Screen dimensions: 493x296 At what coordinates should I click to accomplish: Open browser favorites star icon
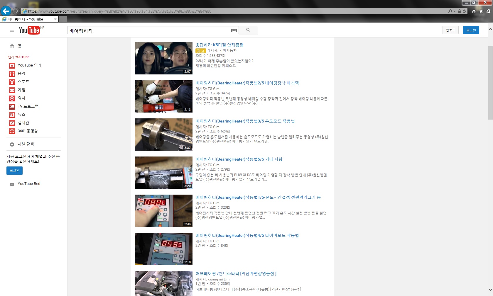point(481,11)
